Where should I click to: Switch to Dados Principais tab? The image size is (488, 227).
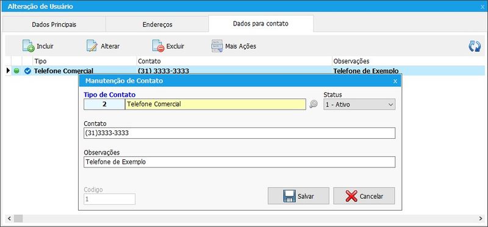pyautogui.click(x=54, y=24)
